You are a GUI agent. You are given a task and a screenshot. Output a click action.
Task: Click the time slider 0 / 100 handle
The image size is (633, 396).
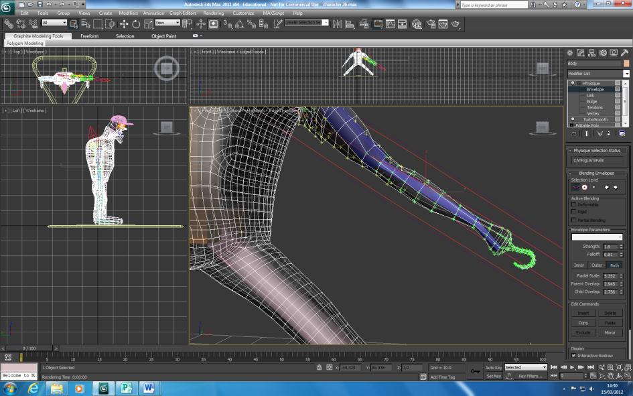(29, 348)
